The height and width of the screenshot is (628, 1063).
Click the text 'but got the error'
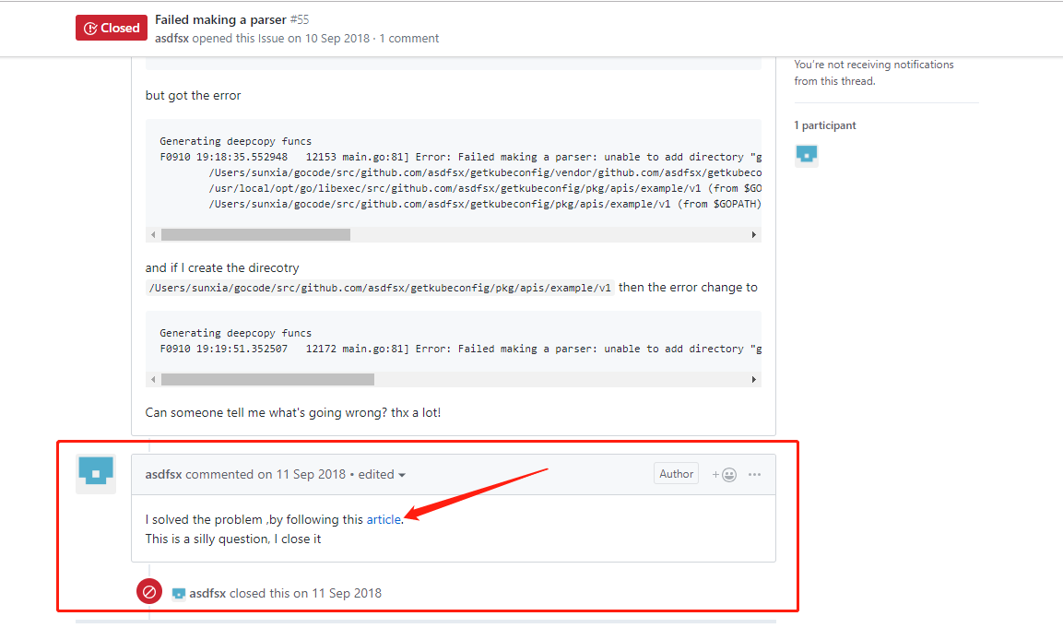tap(194, 96)
